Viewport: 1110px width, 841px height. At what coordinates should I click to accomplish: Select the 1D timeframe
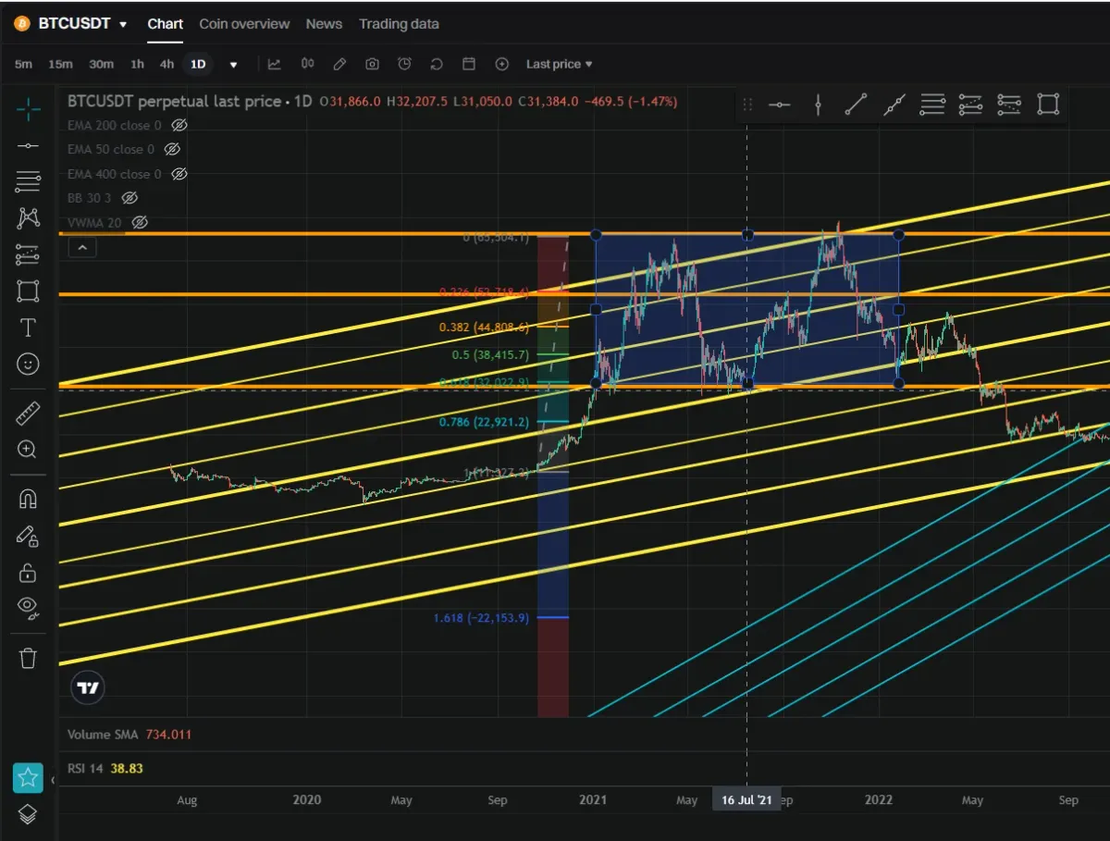pos(198,64)
